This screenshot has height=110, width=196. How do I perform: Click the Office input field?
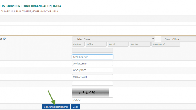click(96, 44)
